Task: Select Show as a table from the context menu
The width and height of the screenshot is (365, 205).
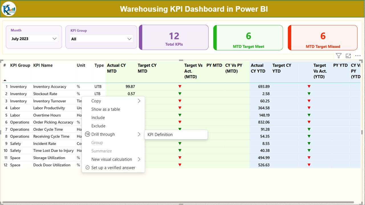Action: coord(106,109)
